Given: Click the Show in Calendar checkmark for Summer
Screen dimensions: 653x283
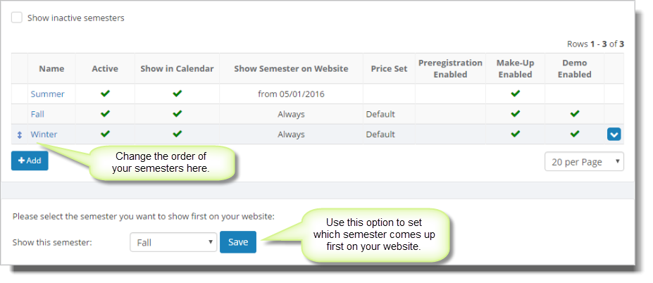Looking at the screenshot, I should pyautogui.click(x=177, y=94).
